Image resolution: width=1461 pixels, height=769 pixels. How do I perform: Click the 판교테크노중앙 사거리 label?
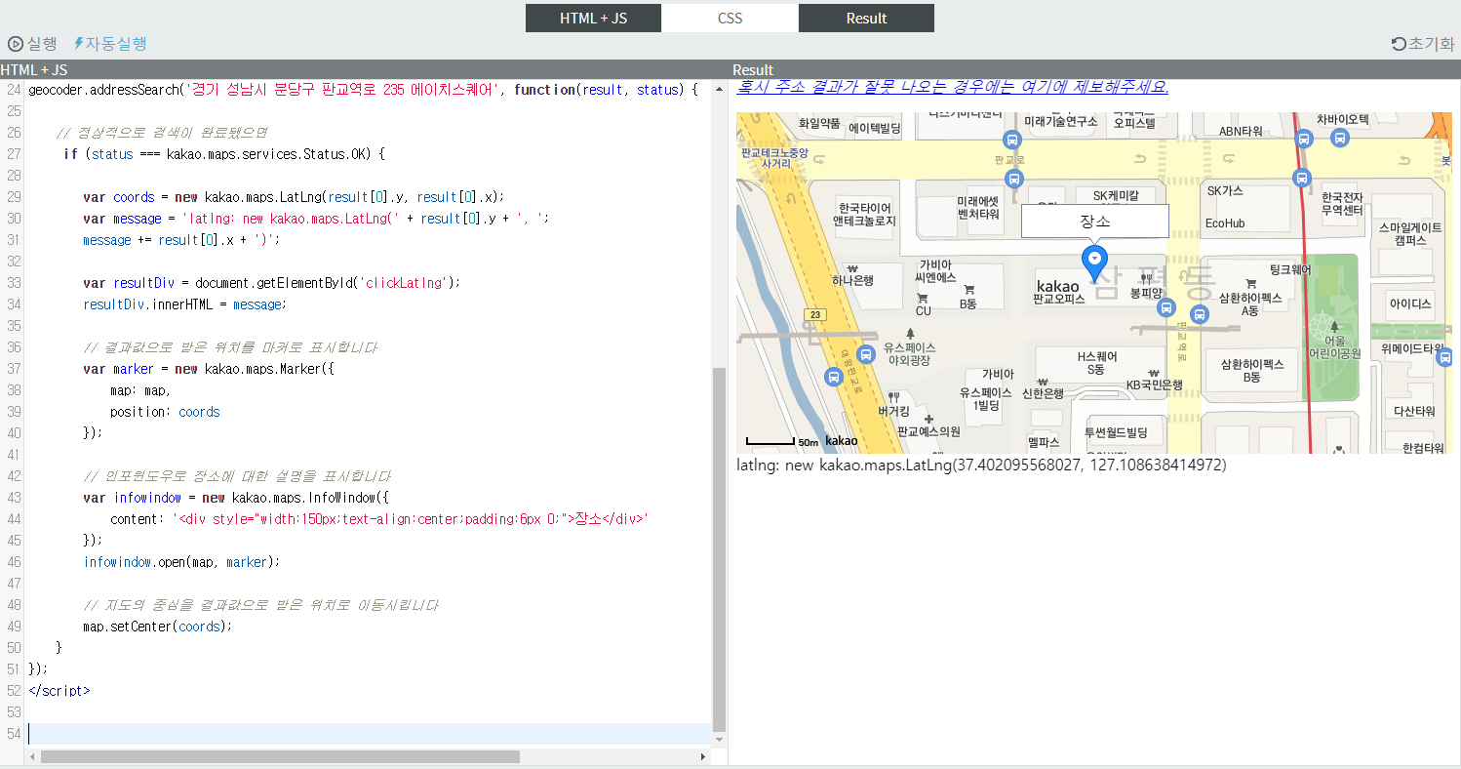pyautogui.click(x=775, y=159)
